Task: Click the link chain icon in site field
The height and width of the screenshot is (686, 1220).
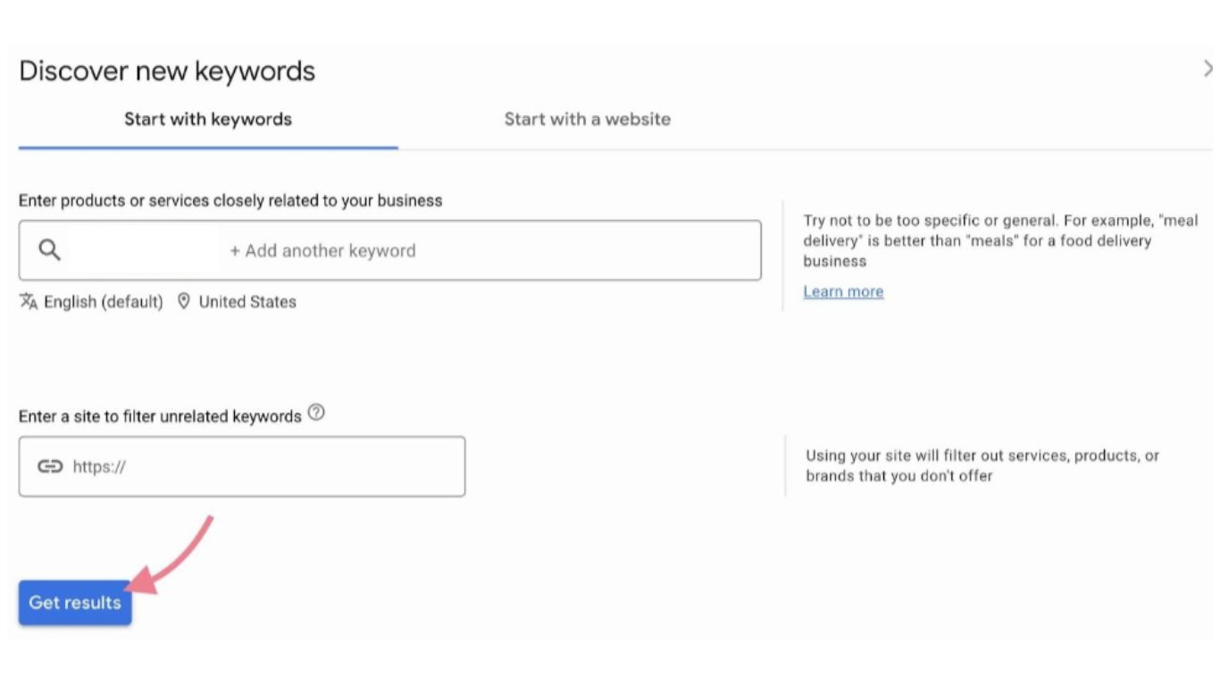Action: [x=50, y=466]
